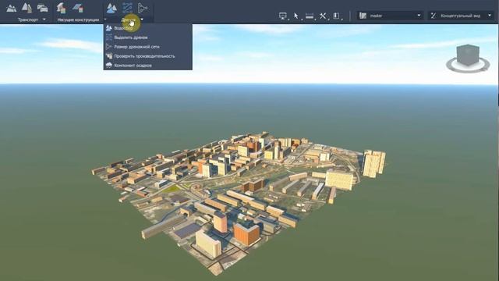Open Компонент осадков menu entry
The image size is (499, 281).
pos(147,66)
